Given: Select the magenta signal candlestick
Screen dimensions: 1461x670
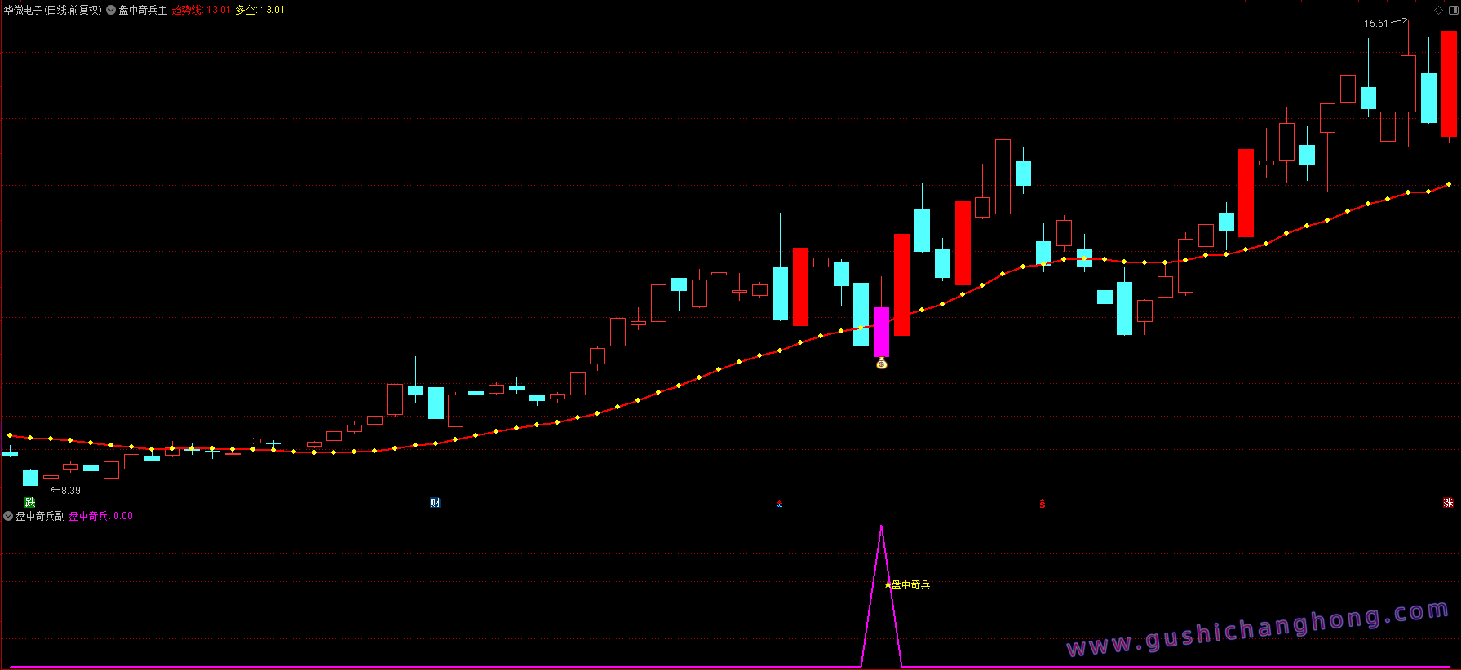Looking at the screenshot, I should (881, 332).
